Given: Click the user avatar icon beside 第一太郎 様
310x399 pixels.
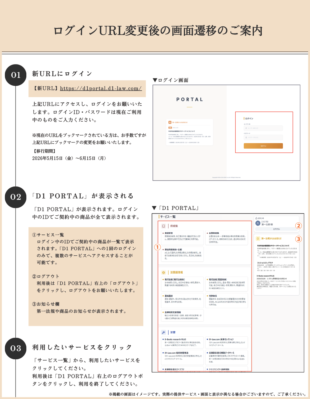Looking at the screenshot, I should pyautogui.click(x=258, y=223).
